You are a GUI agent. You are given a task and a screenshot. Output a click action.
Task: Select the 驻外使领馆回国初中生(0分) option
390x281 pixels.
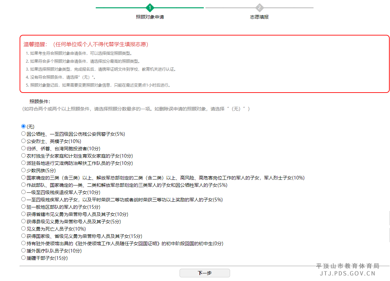point(23,243)
